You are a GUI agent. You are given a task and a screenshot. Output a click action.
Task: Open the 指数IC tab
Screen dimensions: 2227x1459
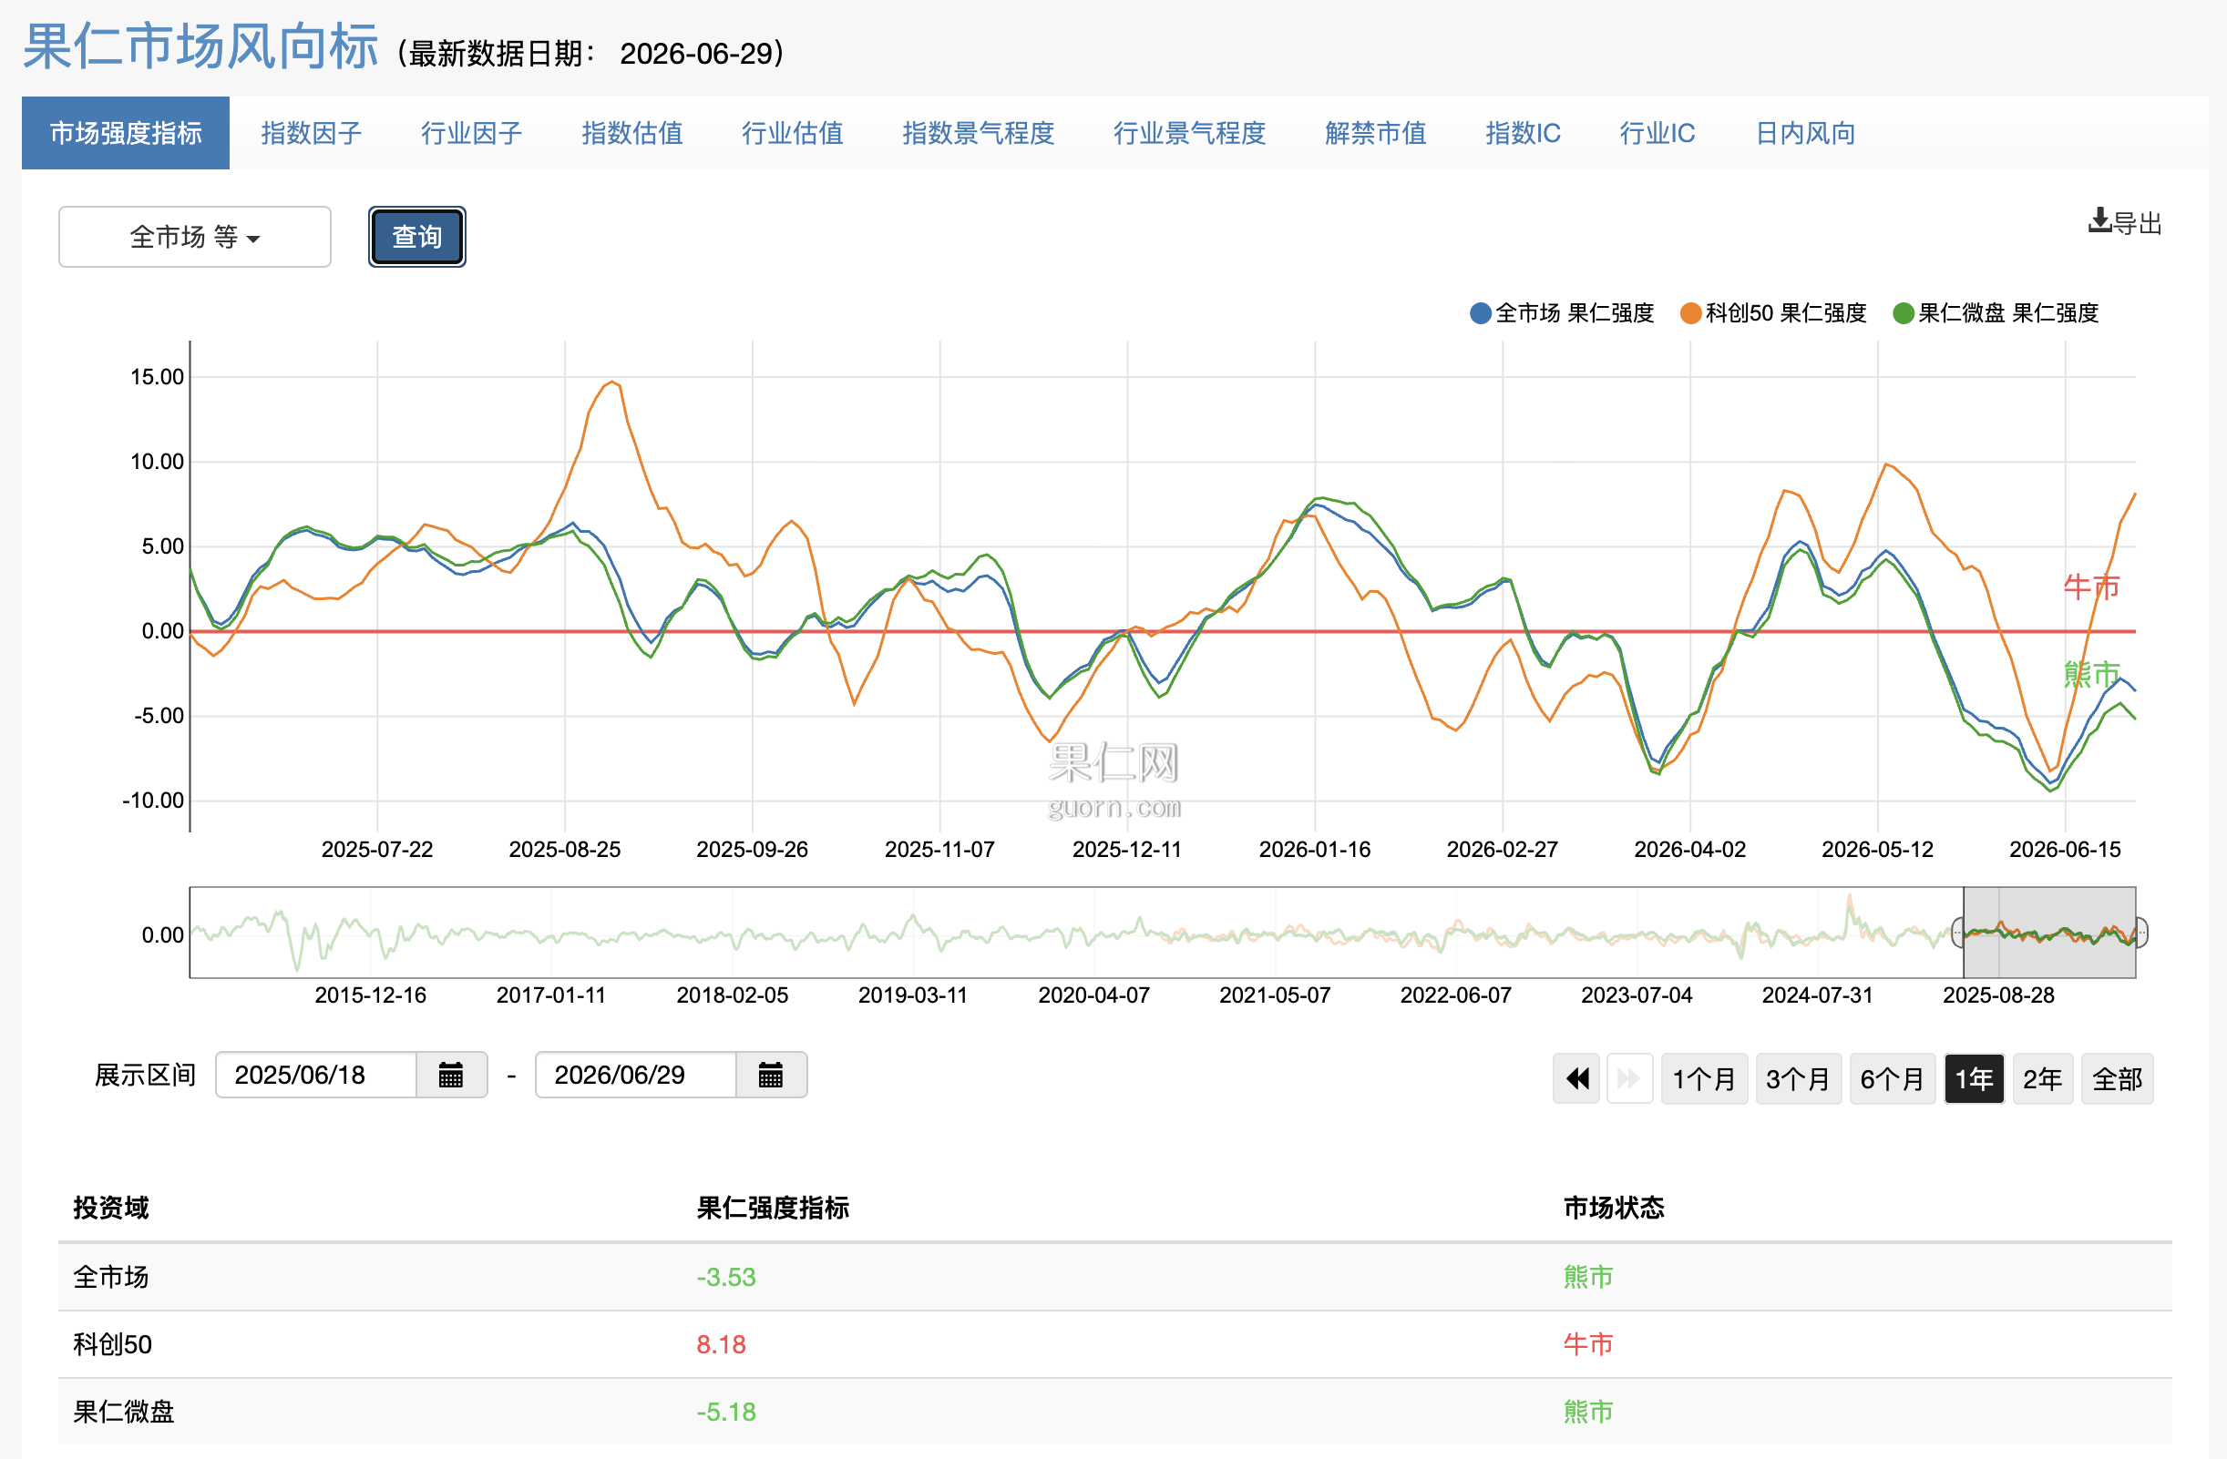tap(1523, 133)
